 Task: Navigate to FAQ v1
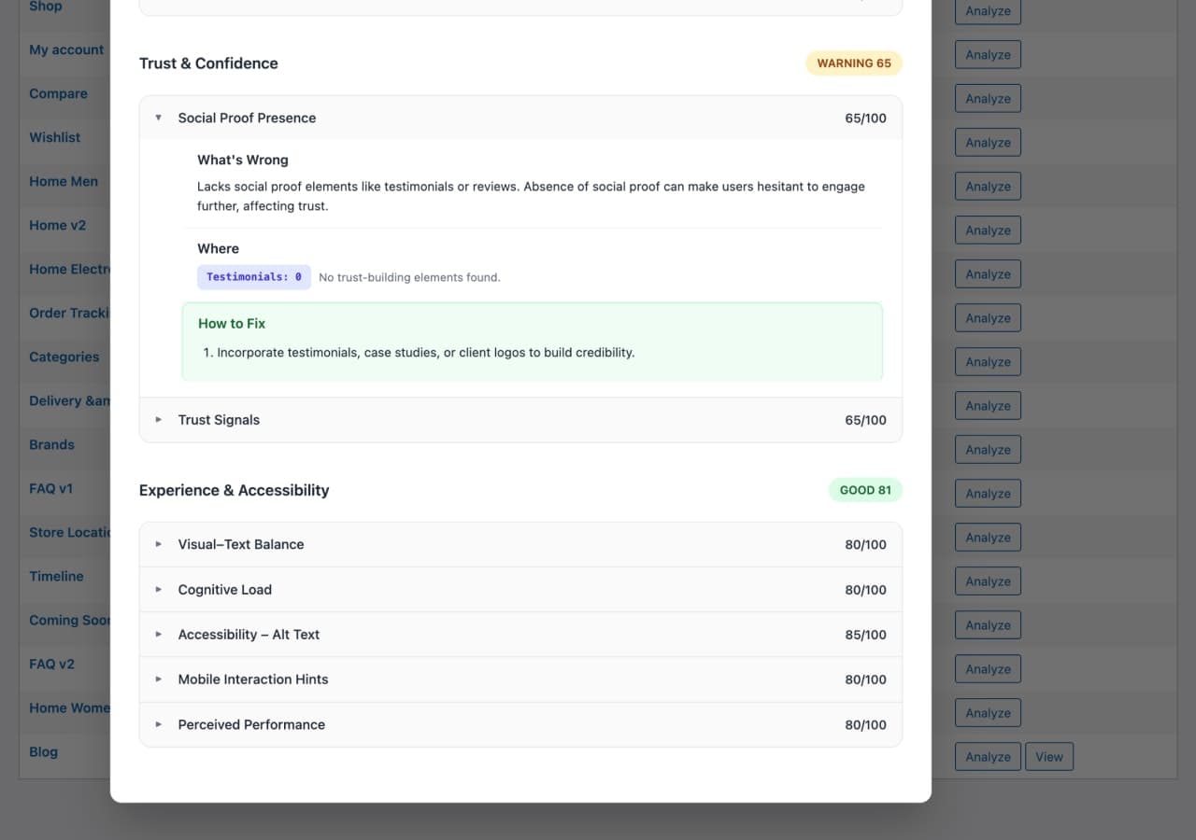click(51, 488)
